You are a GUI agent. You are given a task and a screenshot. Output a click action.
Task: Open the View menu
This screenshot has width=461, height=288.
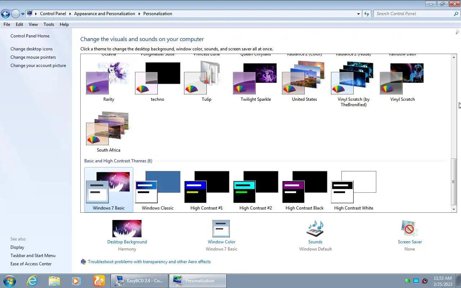[x=33, y=24]
